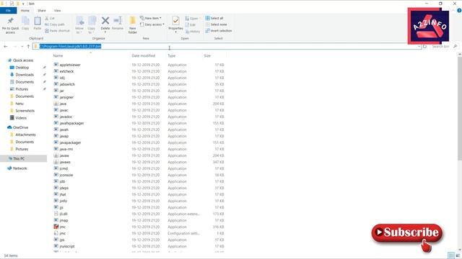Select the extcheck file
Screen dimensions: 462x259
(x=66, y=71)
